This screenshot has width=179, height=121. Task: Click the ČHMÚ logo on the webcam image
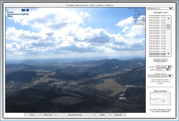(18, 13)
